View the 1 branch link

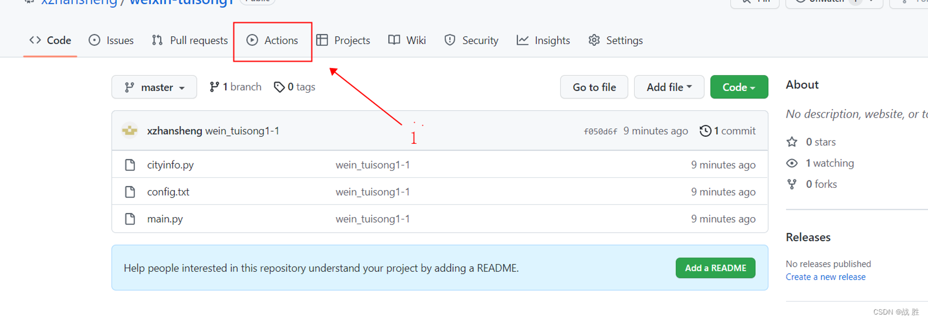pyautogui.click(x=235, y=87)
